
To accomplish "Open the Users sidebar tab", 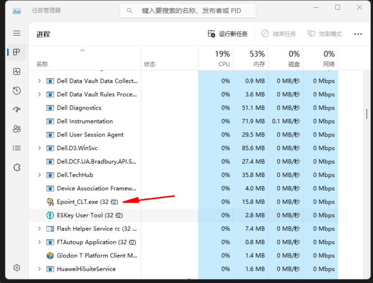I will pyautogui.click(x=17, y=129).
